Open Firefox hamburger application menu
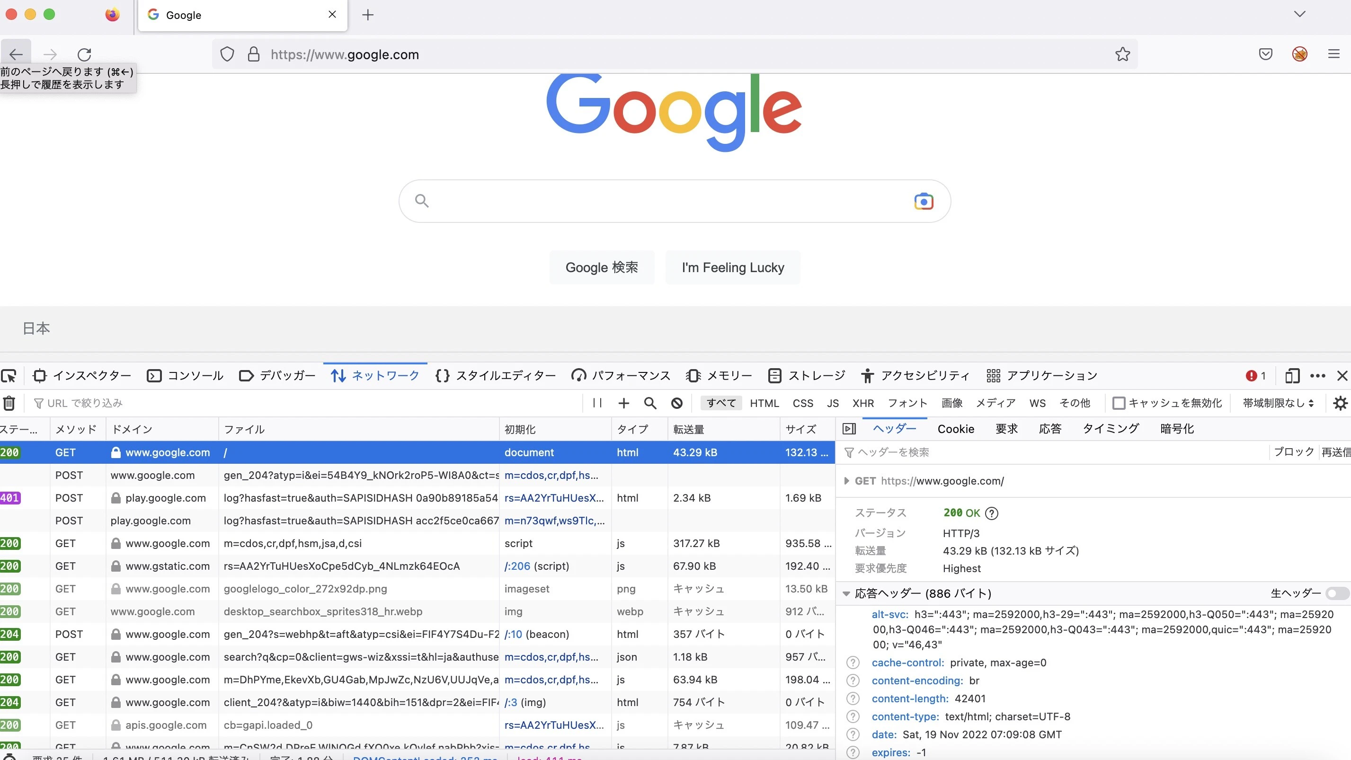The image size is (1351, 760). [x=1333, y=54]
